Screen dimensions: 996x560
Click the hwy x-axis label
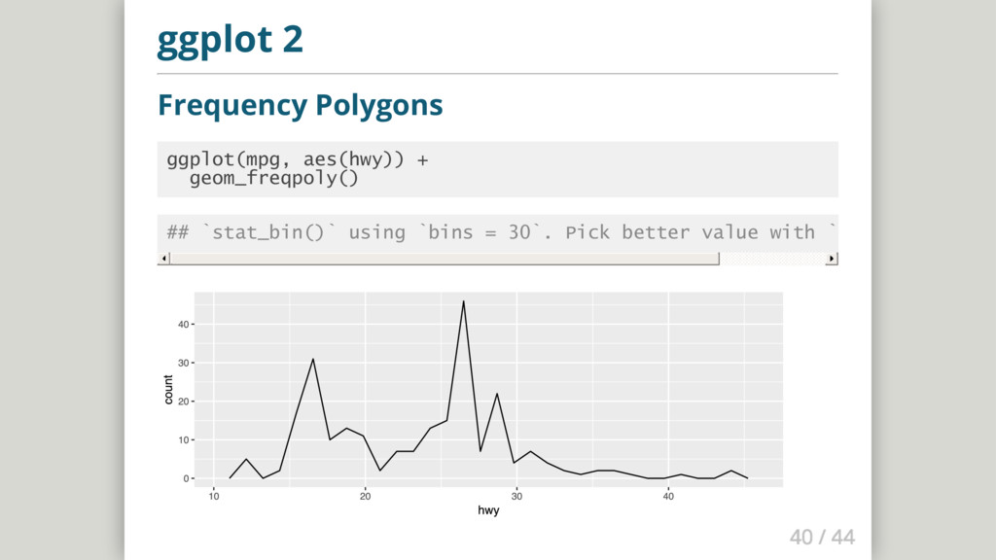(x=488, y=510)
